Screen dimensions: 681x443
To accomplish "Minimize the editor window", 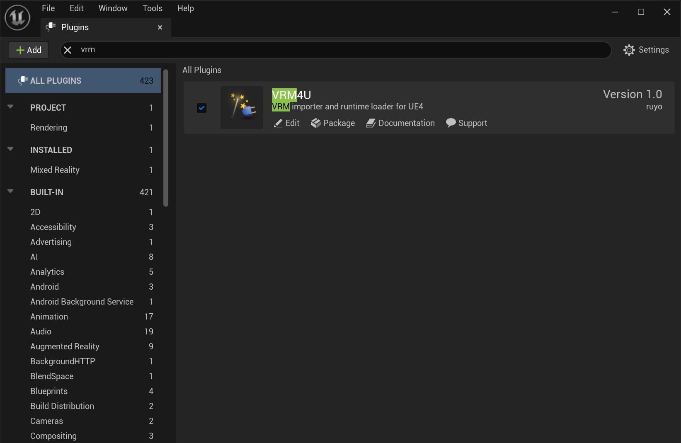I will 615,12.
